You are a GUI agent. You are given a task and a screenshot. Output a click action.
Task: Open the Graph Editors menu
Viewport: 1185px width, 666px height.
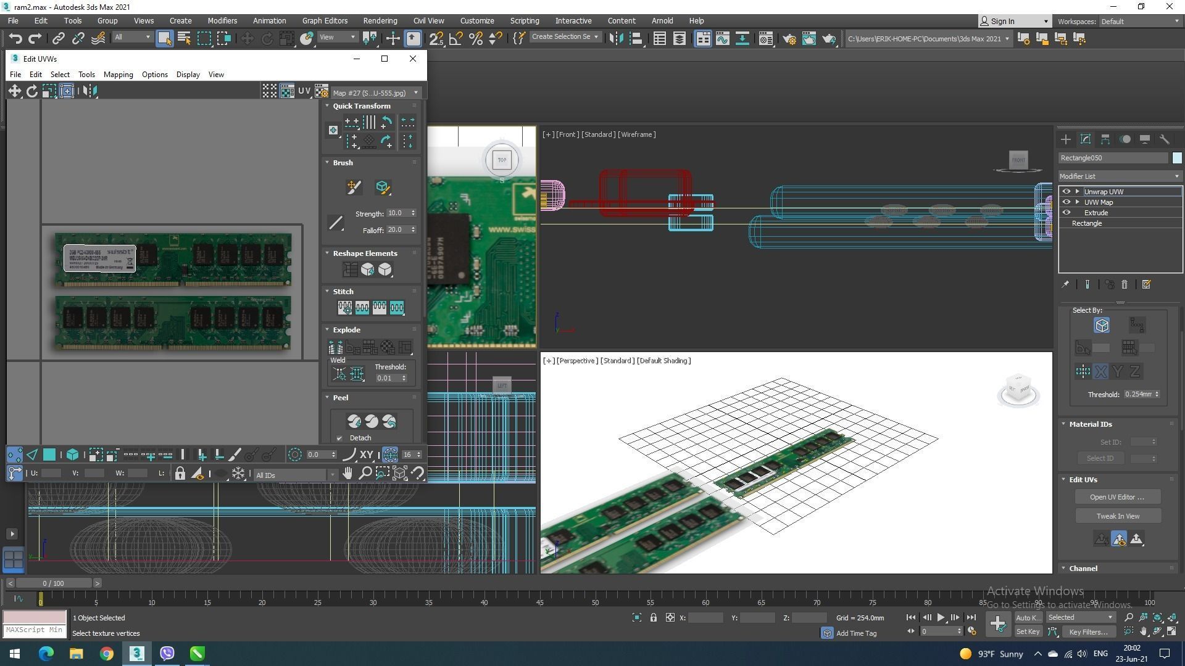(x=325, y=21)
